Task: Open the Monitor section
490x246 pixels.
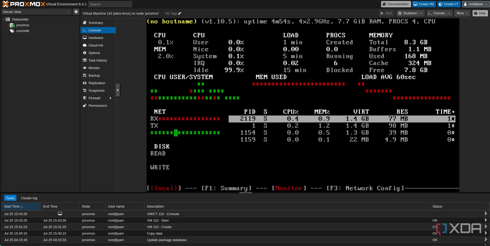Action: [94, 68]
